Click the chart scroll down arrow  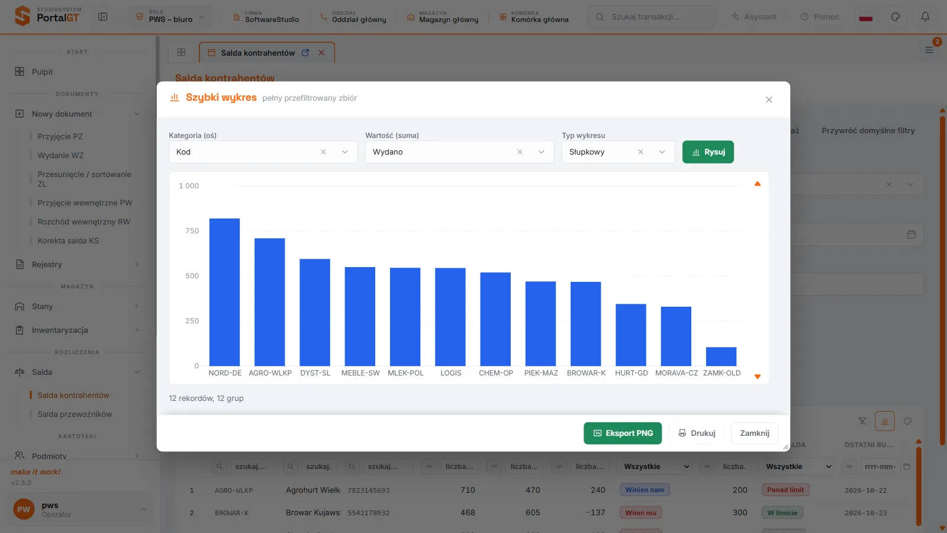pyautogui.click(x=758, y=377)
